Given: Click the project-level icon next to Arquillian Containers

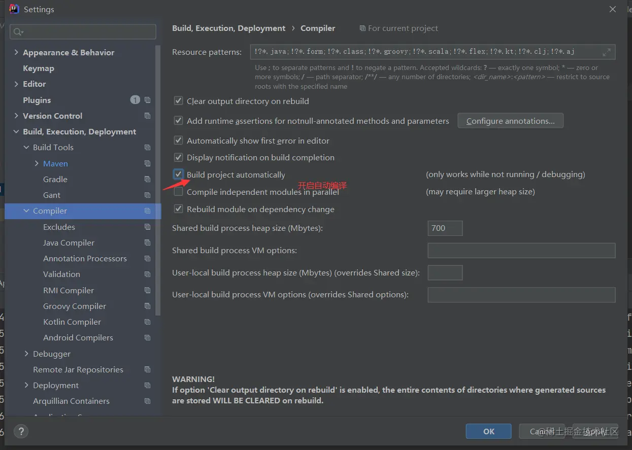Looking at the screenshot, I should click(147, 401).
